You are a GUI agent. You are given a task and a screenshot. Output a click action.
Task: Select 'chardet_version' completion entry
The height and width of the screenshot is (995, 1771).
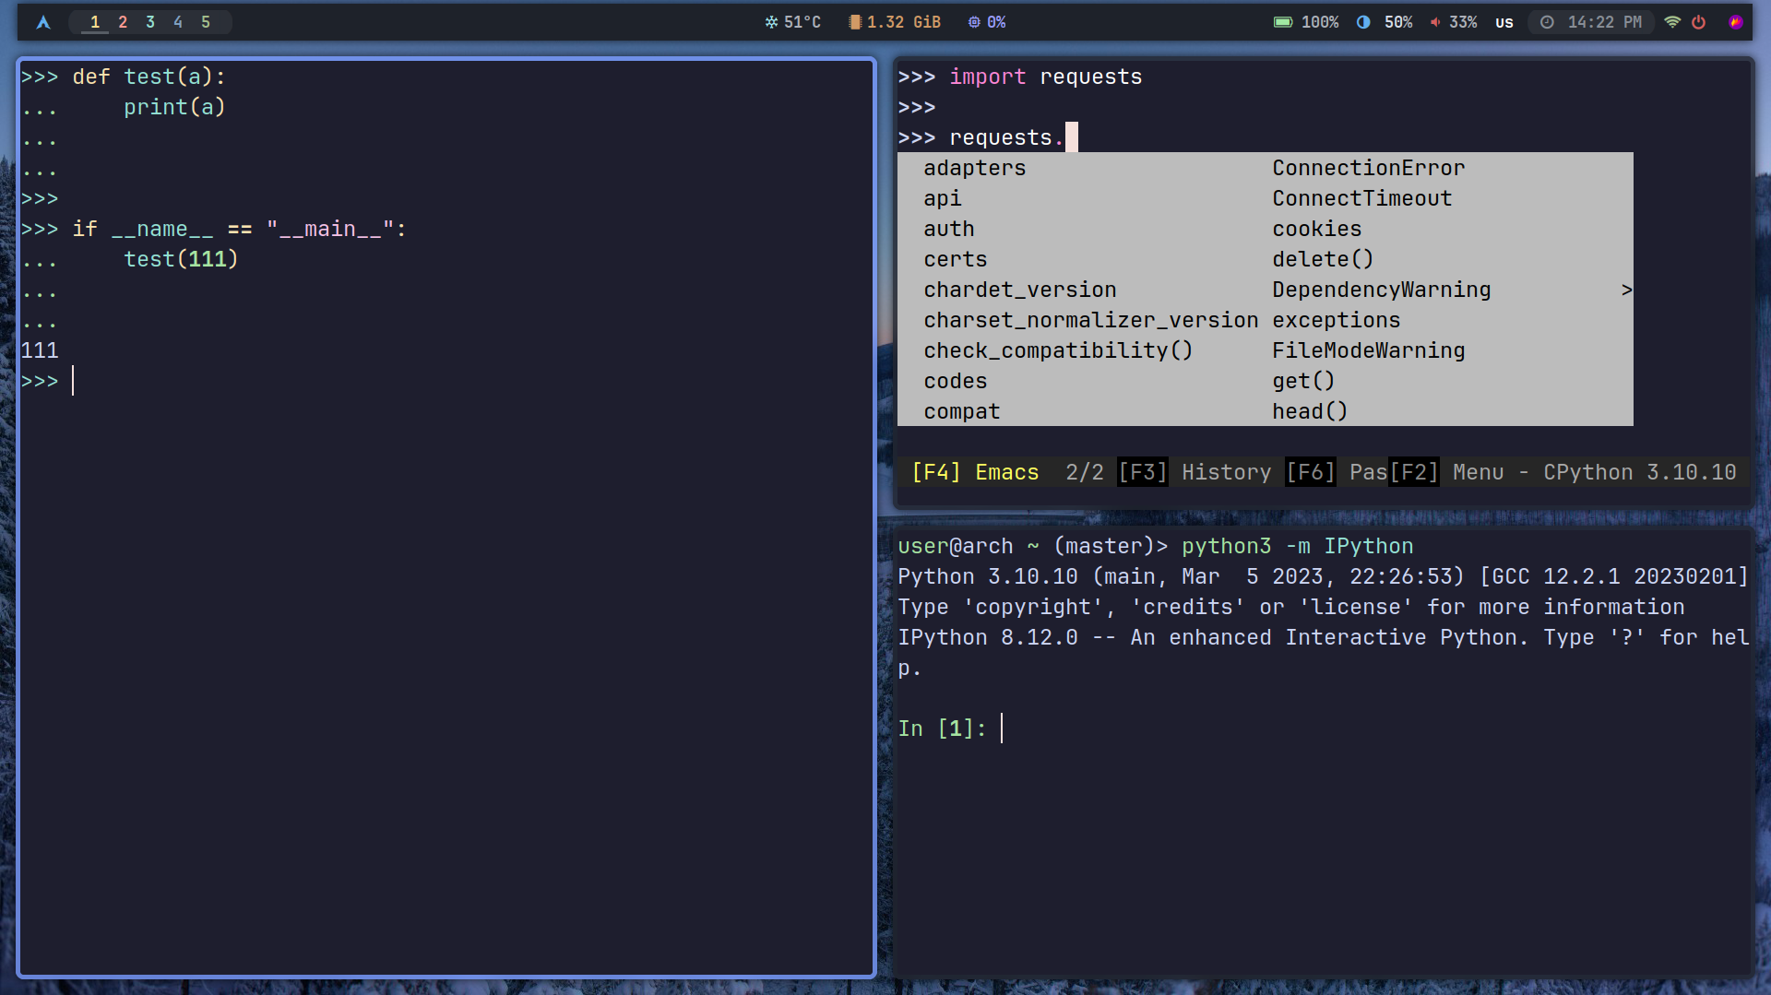(x=1020, y=290)
